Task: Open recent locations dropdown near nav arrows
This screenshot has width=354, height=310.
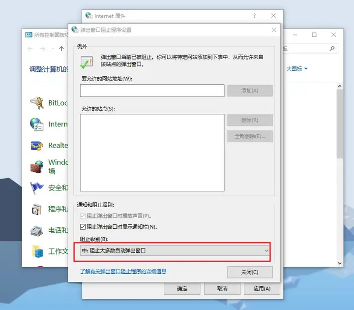Action: click(x=53, y=49)
